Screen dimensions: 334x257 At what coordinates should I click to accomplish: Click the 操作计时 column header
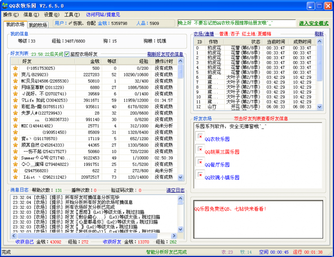tap(164, 62)
